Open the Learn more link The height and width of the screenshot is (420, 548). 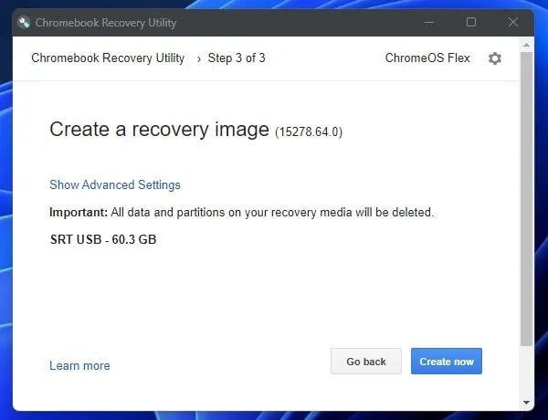click(79, 365)
